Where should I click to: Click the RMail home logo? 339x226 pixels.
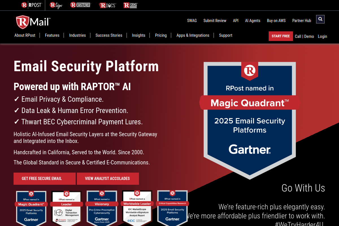[33, 22]
